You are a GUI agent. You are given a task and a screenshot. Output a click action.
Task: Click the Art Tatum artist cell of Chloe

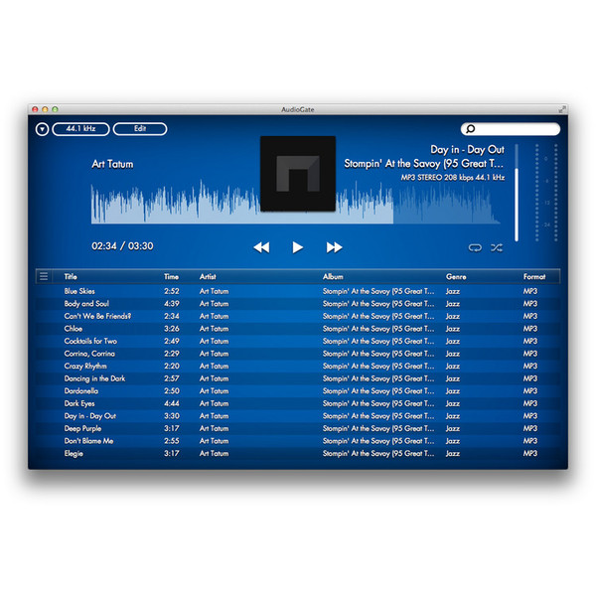coord(214,329)
